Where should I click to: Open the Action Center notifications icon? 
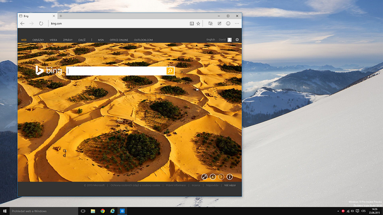pyautogui.click(x=357, y=211)
